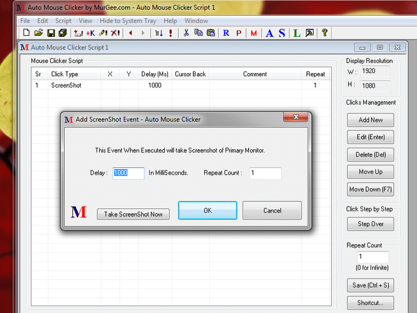Click the screenshot picture toolbar icon
Viewport: 417px width, 313px height.
[x=309, y=33]
